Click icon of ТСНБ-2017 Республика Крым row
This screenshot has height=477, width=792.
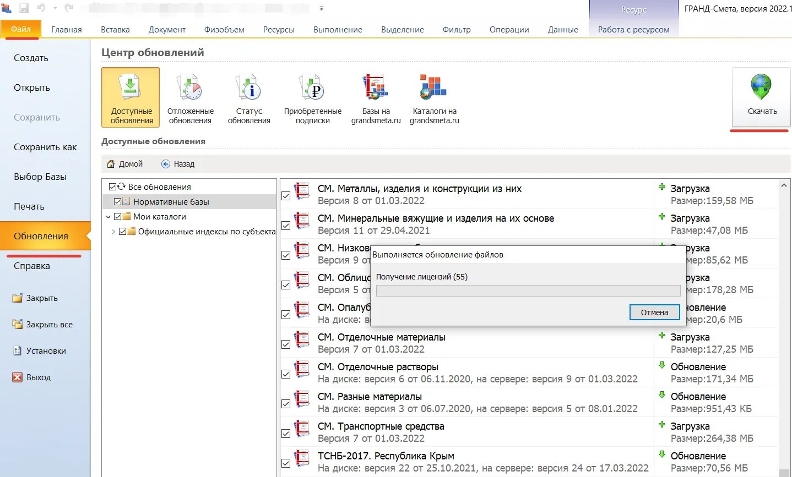[302, 459]
